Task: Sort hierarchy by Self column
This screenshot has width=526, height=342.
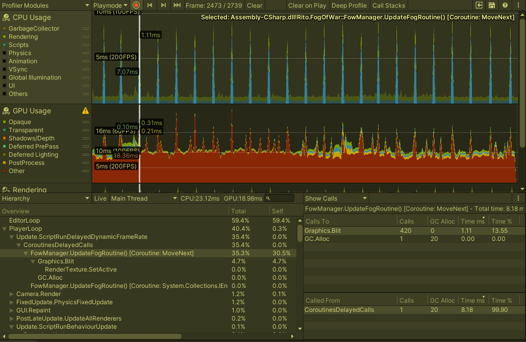Action: click(283, 211)
